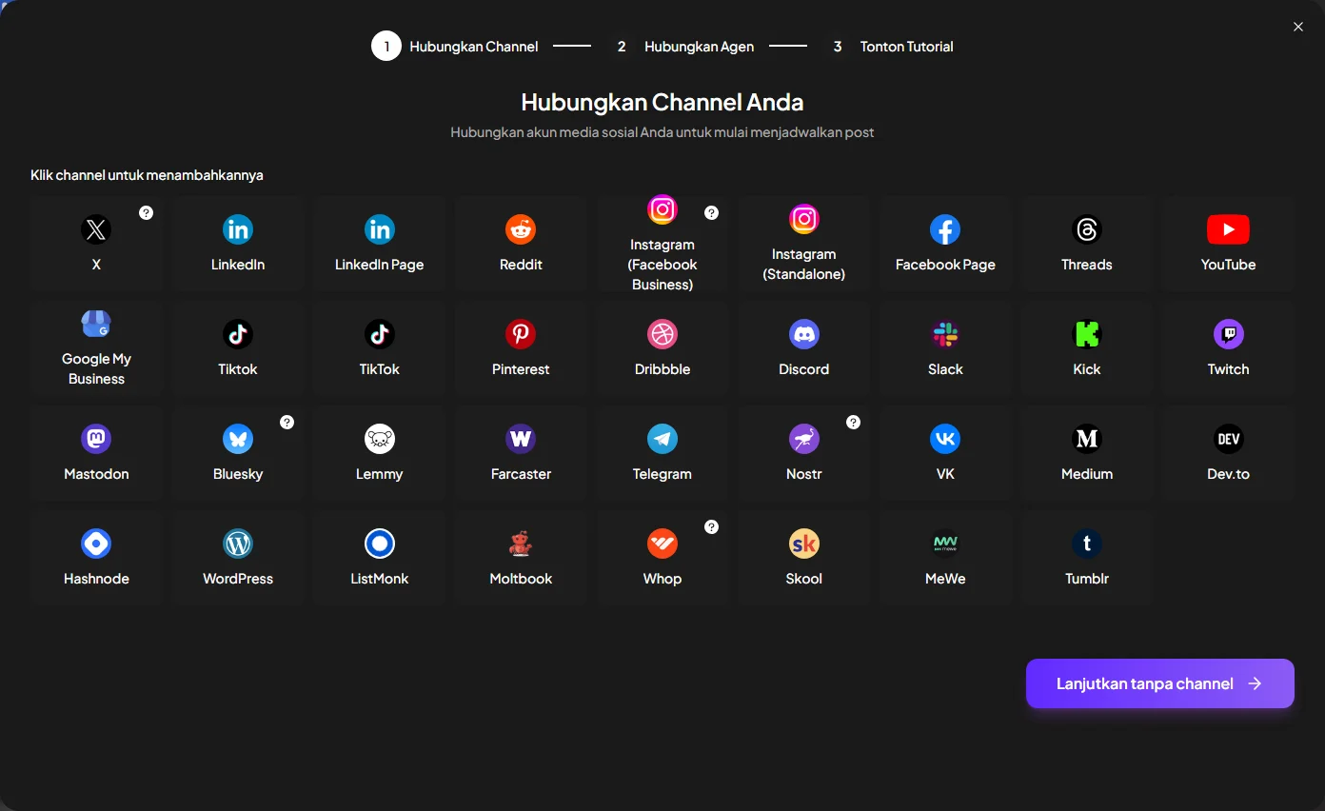This screenshot has width=1325, height=811.
Task: Choose the Nostr channel
Action: tap(804, 453)
